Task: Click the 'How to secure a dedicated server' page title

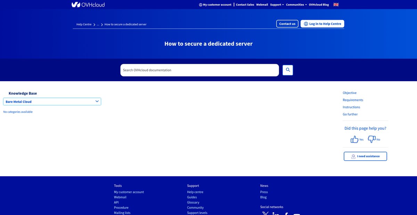Action: (208, 44)
